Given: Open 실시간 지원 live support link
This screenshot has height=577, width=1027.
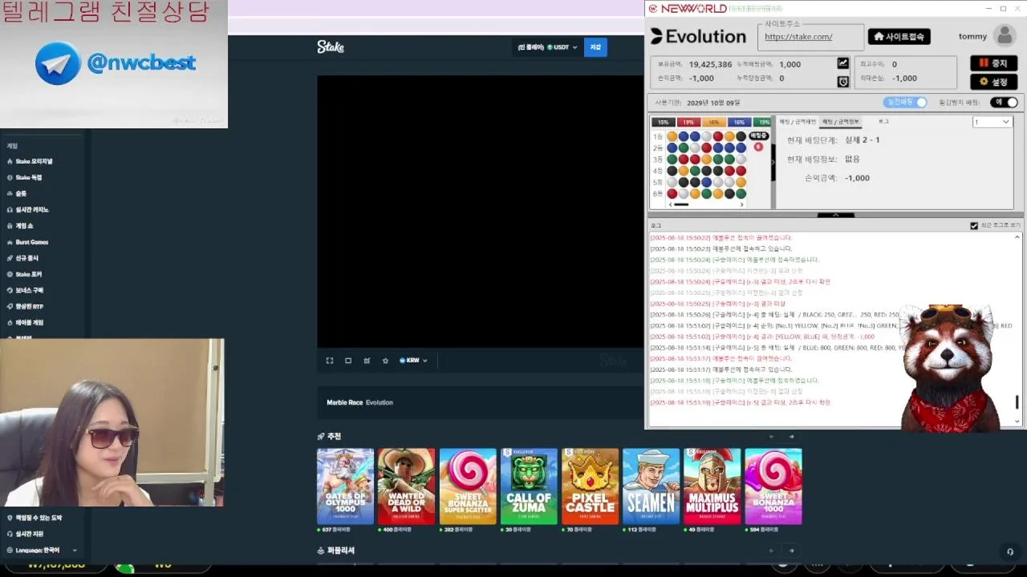Looking at the screenshot, I should (25, 534).
